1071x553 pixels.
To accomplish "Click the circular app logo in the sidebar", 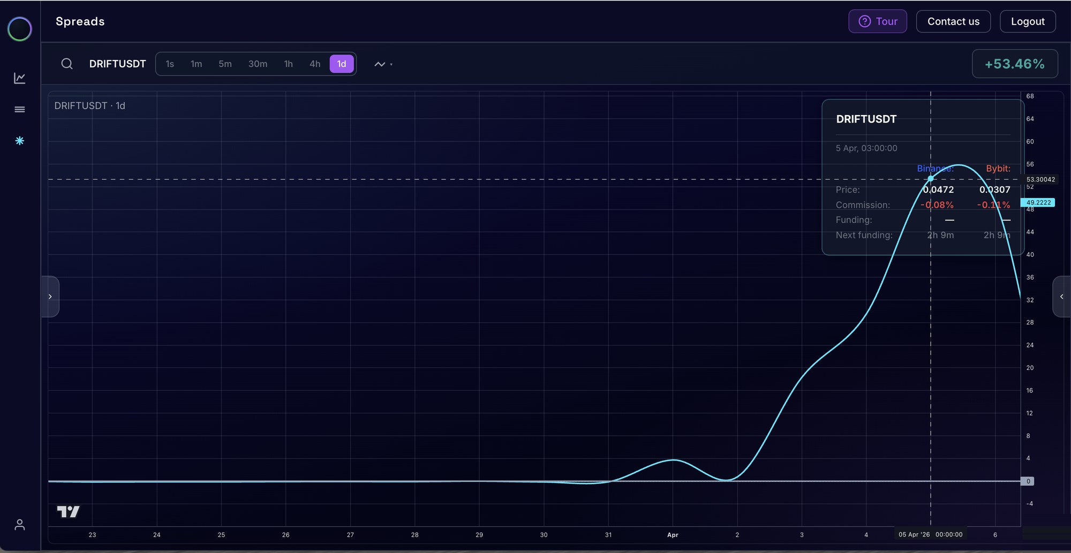I will pos(20,29).
